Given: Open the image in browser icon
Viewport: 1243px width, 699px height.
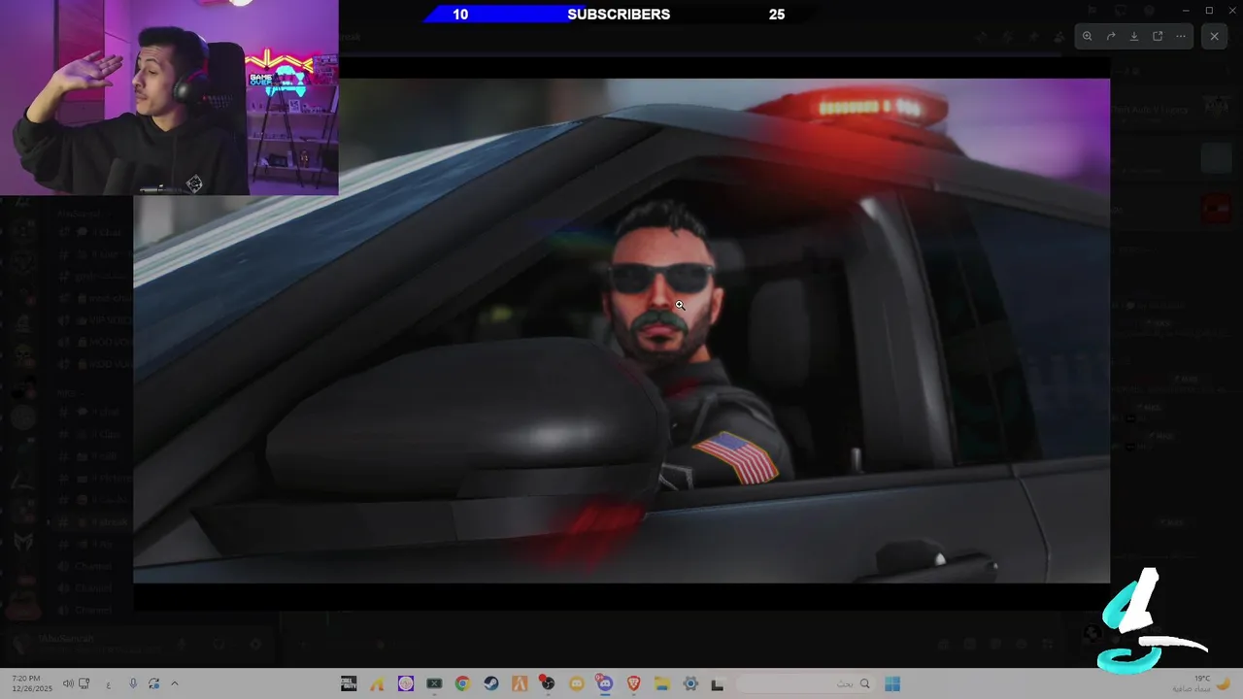Looking at the screenshot, I should pos(1158,36).
